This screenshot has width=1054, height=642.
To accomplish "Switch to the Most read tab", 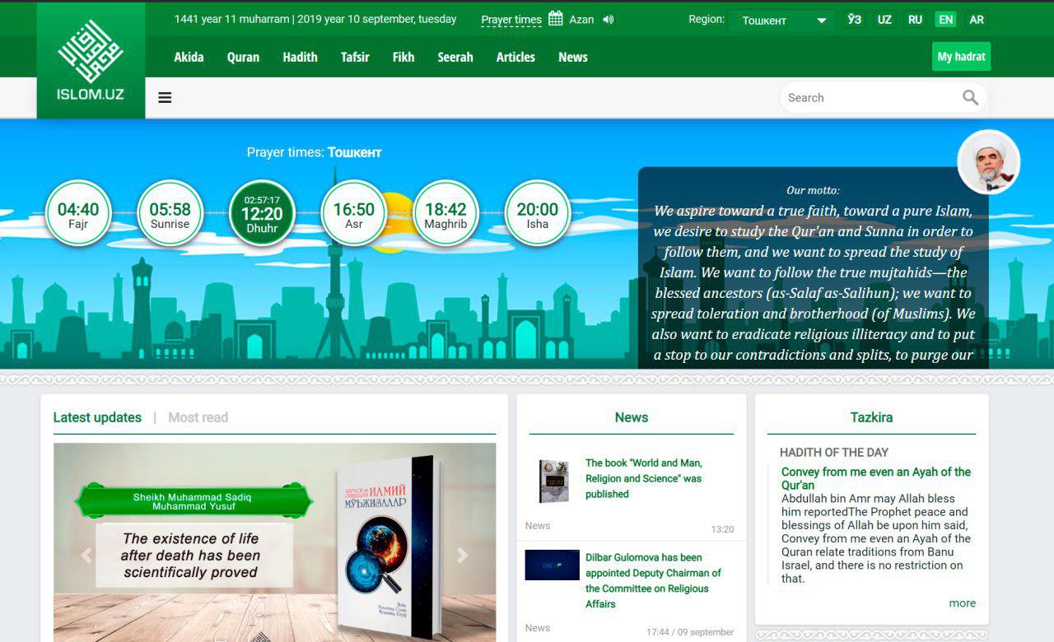I will click(x=198, y=417).
